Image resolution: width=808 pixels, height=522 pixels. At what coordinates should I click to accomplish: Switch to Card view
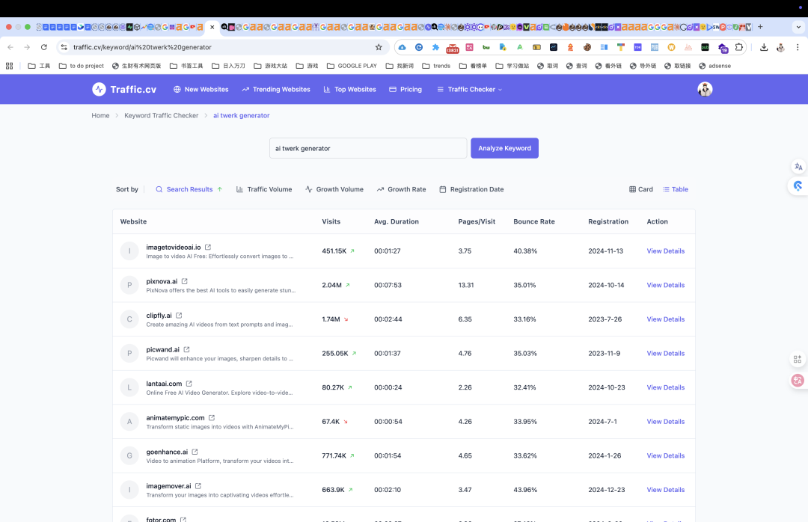[x=641, y=189]
